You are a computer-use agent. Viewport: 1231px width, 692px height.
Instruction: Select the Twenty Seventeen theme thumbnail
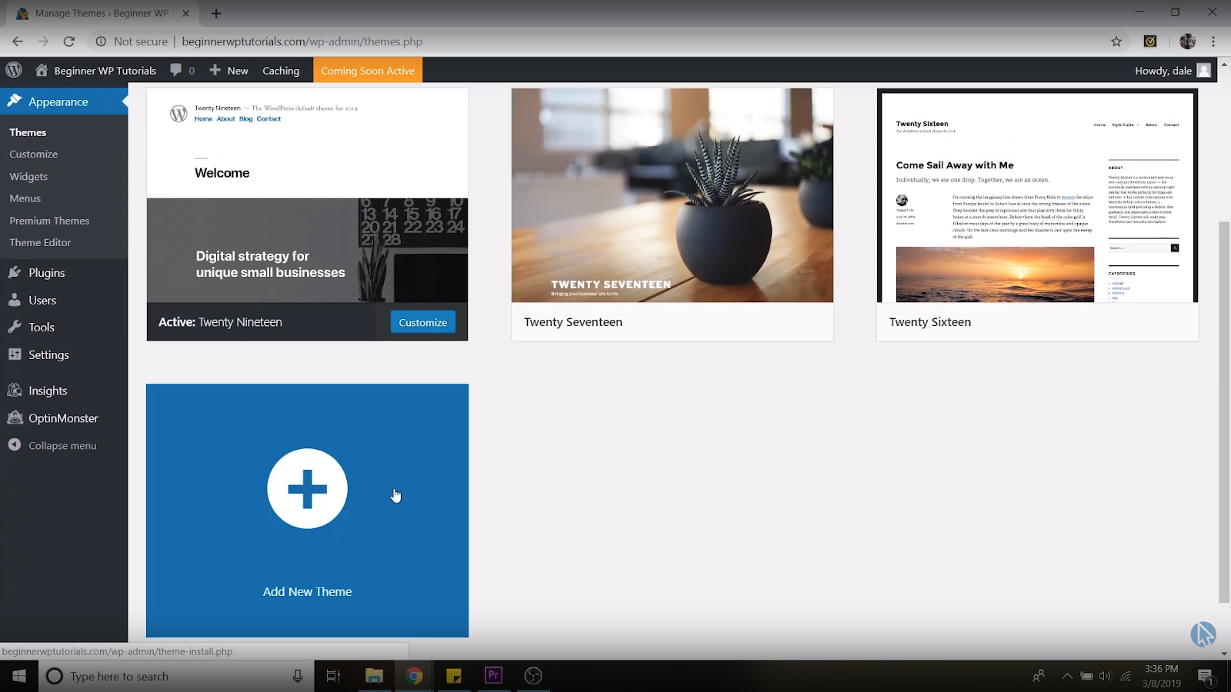672,195
